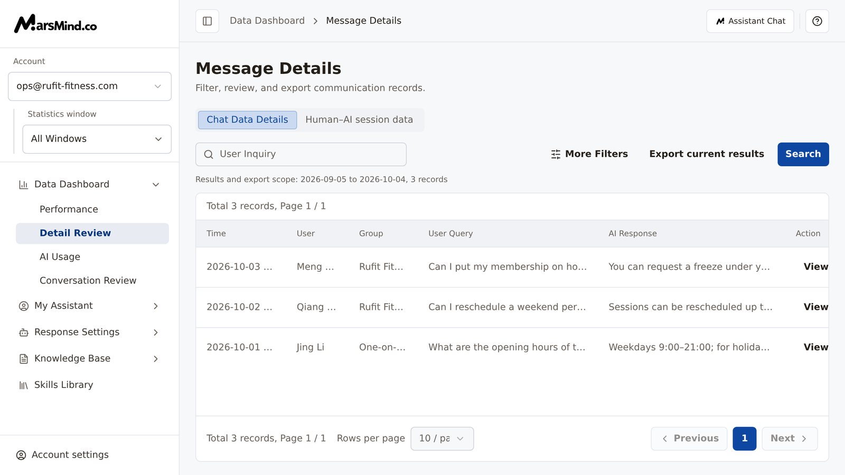845x475 pixels.
Task: Click the Knowledge Base document icon
Action: (x=23, y=359)
